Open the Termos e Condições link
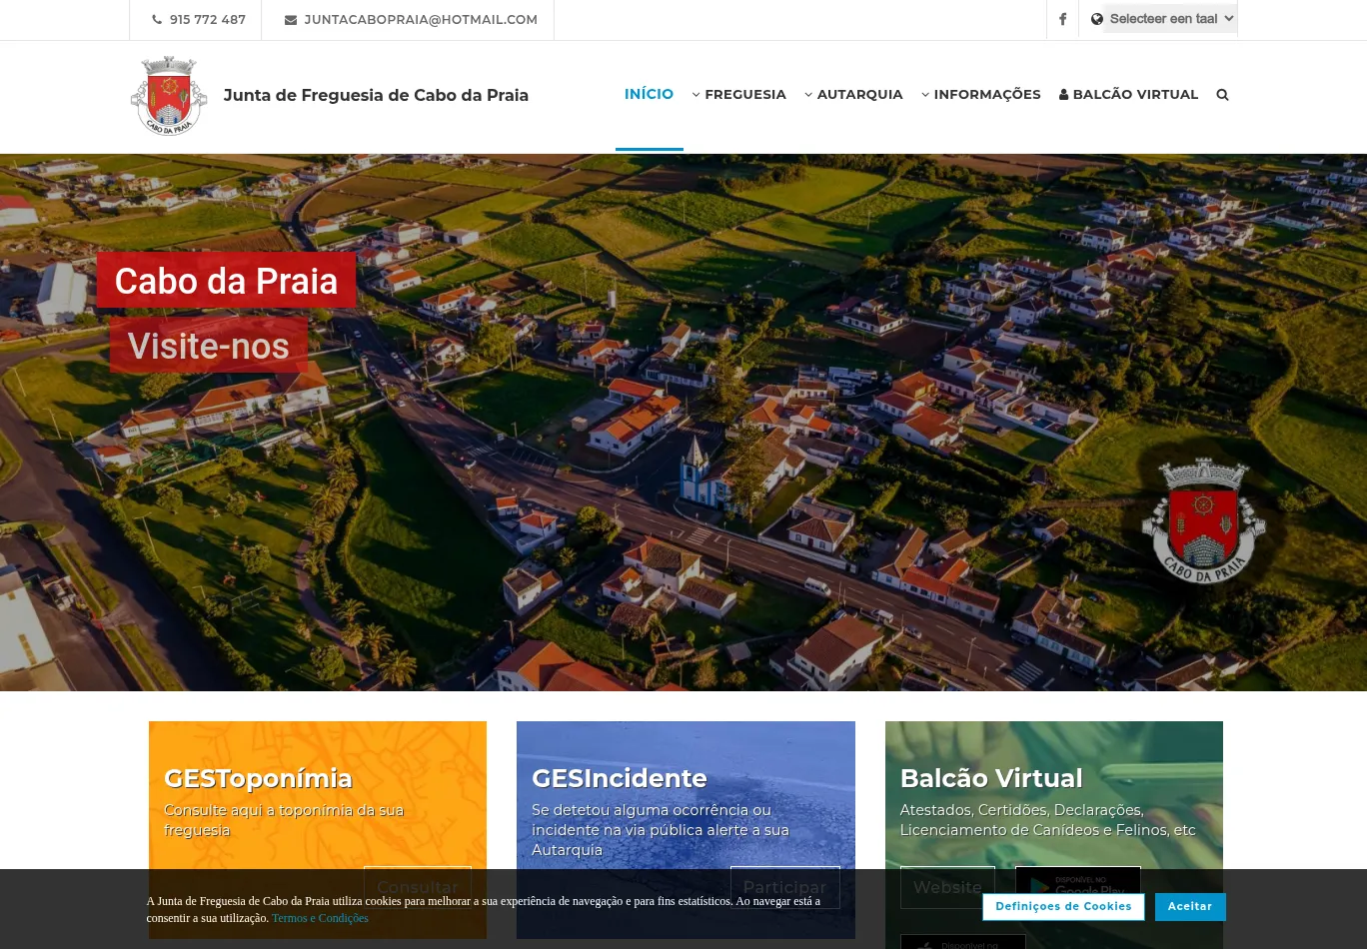1367x949 pixels. [320, 918]
